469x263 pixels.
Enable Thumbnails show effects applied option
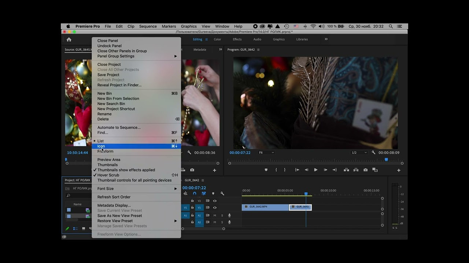coord(126,170)
